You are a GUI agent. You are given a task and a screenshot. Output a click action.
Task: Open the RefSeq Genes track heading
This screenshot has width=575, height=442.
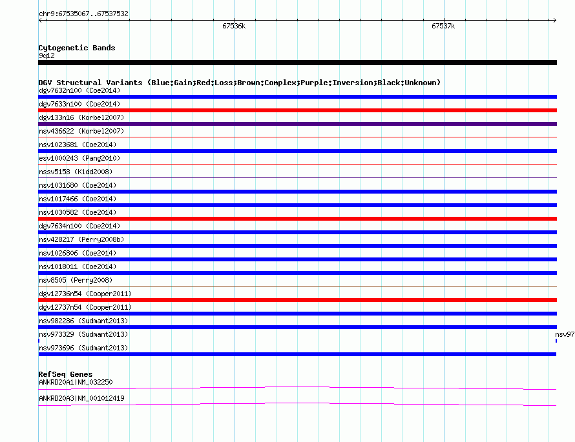66,374
